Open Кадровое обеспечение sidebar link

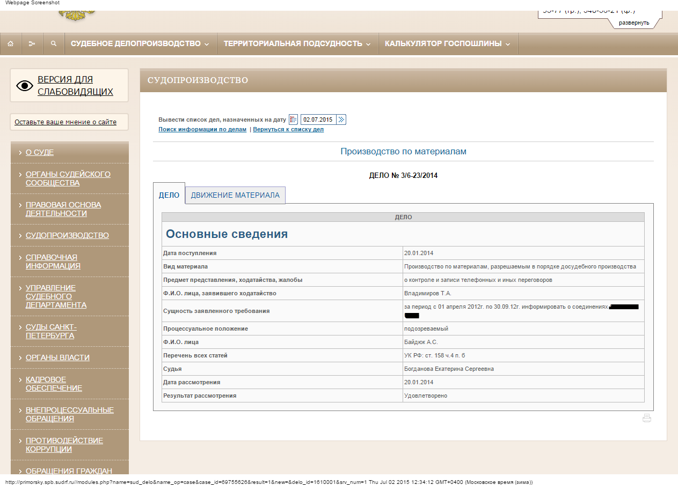[54, 384]
